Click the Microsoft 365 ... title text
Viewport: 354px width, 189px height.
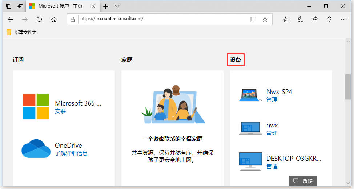[78, 103]
